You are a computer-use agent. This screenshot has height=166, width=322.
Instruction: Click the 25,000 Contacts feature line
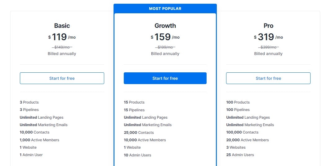pos(139,133)
